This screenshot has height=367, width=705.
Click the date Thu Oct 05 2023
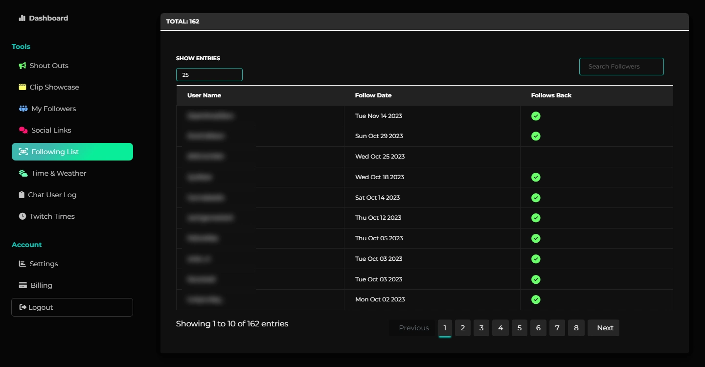click(x=379, y=238)
